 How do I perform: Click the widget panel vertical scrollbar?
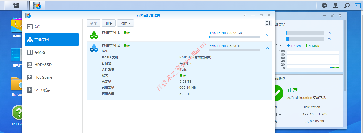344,55
